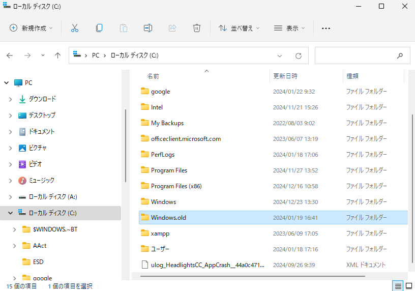
Task: Sort by 名前 column header
Action: click(153, 76)
